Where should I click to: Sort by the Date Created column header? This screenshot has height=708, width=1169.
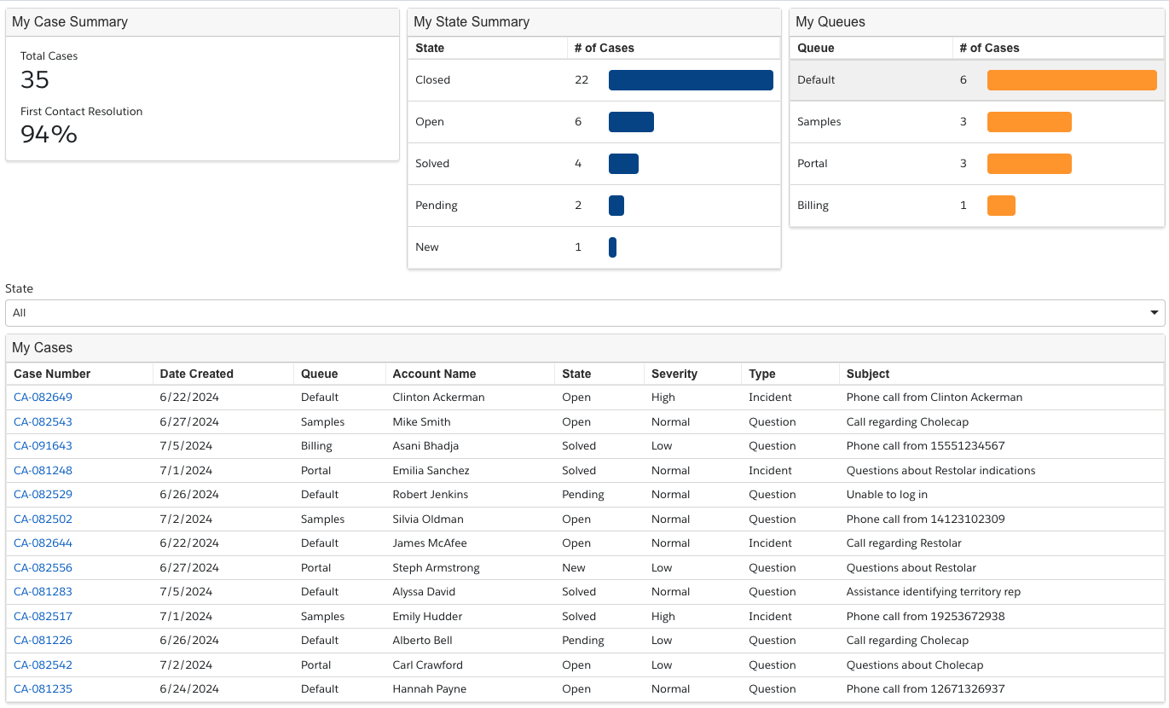[x=196, y=374]
